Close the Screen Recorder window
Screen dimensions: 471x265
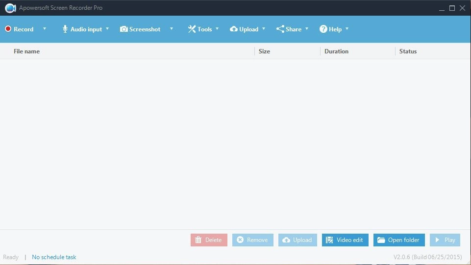point(462,8)
